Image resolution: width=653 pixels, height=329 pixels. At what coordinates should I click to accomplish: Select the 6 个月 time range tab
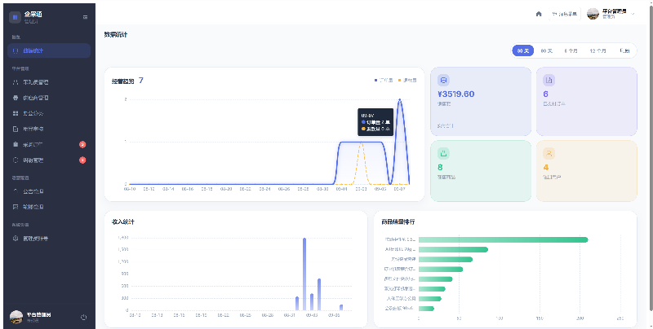[x=571, y=50]
